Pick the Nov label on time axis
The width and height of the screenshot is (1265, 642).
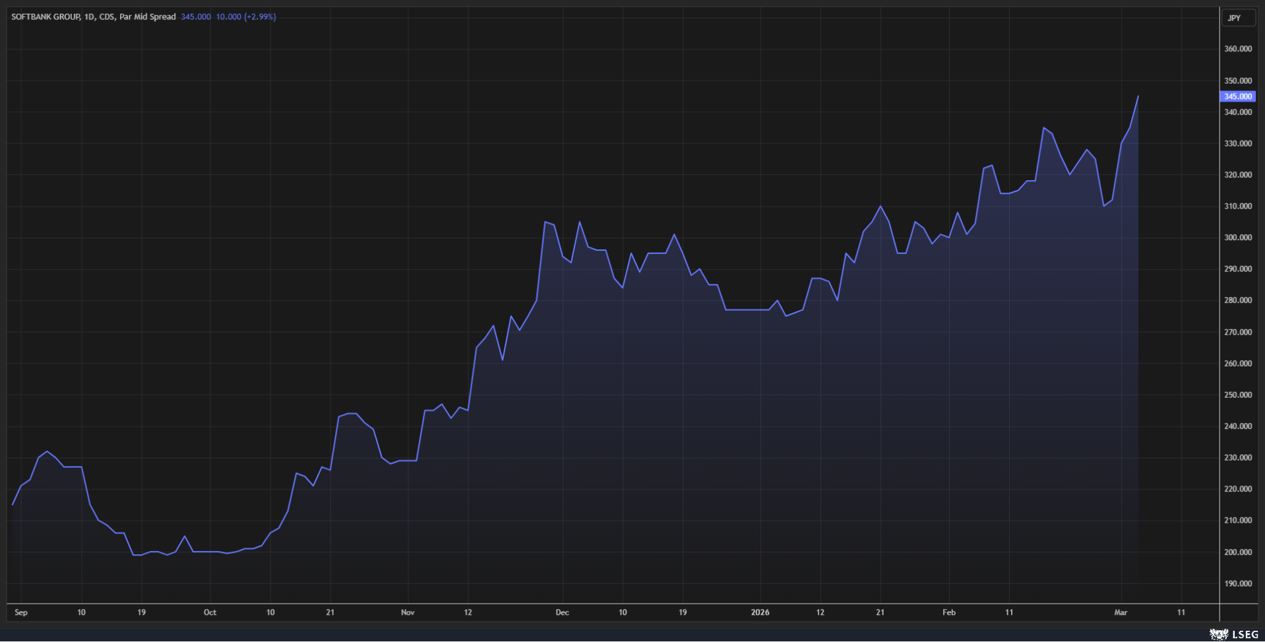[x=408, y=612]
